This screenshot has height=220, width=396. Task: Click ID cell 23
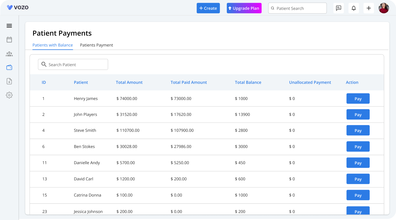tap(44, 212)
